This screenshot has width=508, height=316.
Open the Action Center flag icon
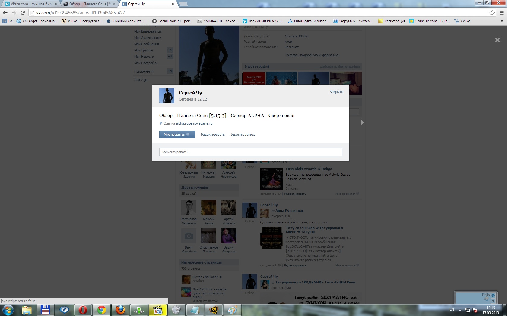point(475,310)
